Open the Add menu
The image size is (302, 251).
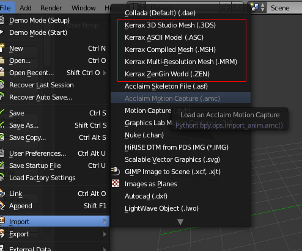[x=26, y=8]
